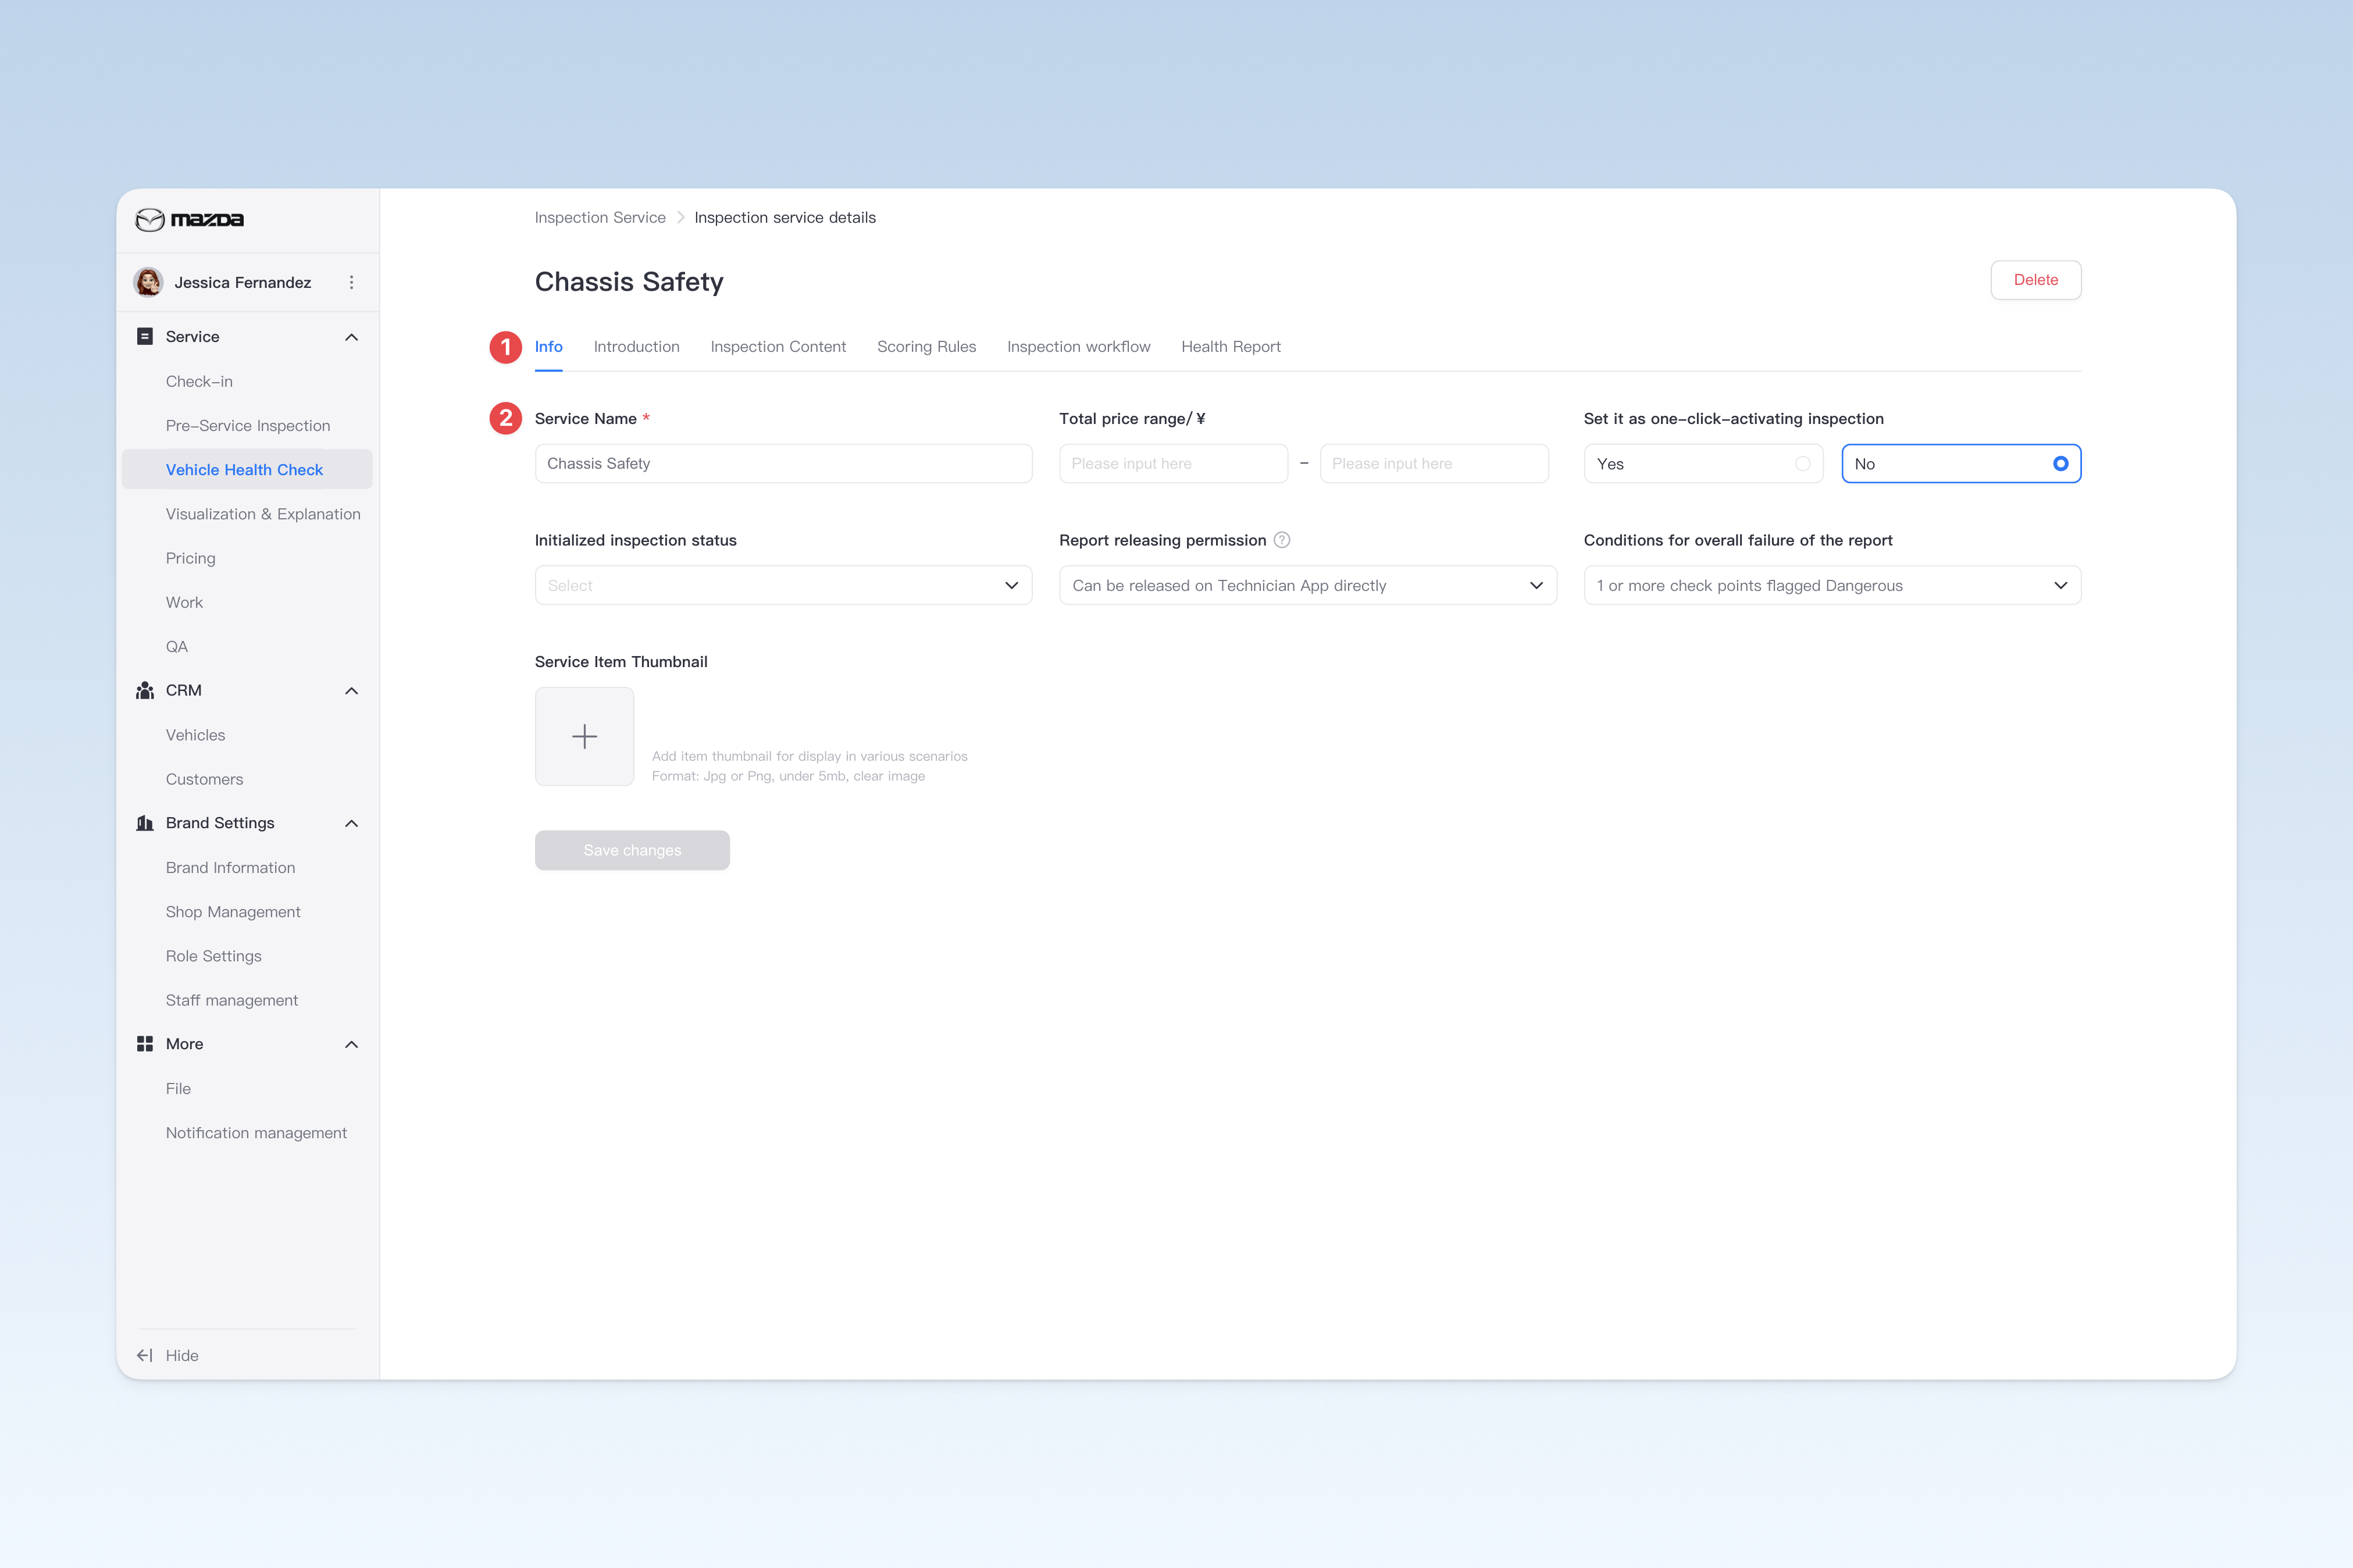Switch to the Inspection workflow tab

click(1078, 347)
